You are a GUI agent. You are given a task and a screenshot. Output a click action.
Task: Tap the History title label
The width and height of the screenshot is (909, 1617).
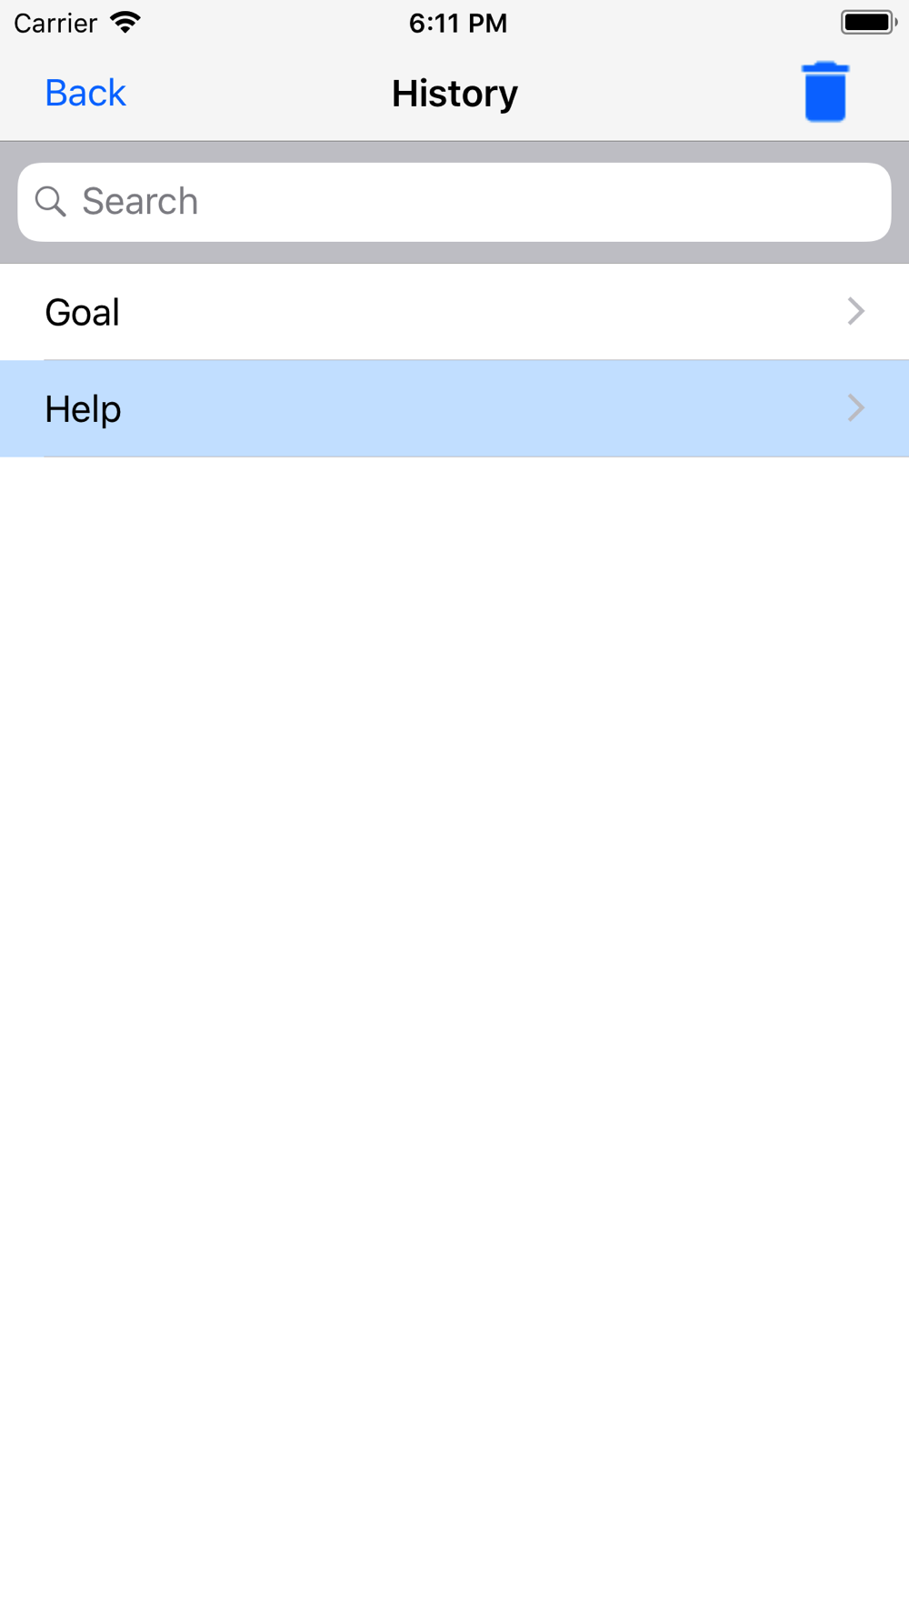point(454,93)
